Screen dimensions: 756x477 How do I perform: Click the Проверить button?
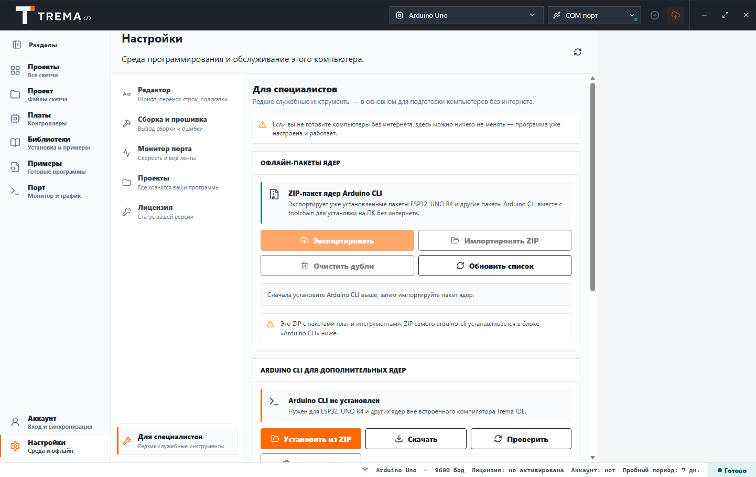[521, 439]
